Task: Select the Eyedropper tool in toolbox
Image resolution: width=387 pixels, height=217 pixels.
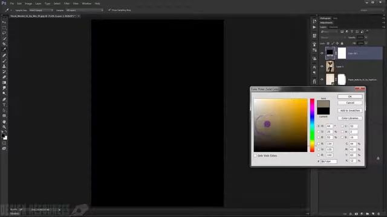Action: [4, 49]
